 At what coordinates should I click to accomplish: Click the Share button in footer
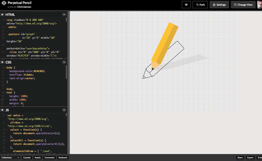(x=240, y=158)
